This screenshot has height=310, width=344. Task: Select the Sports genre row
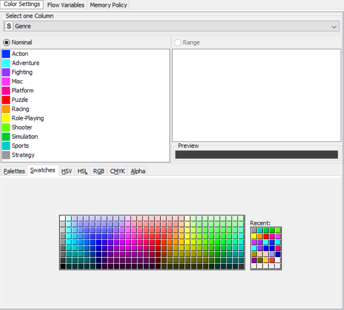point(86,146)
